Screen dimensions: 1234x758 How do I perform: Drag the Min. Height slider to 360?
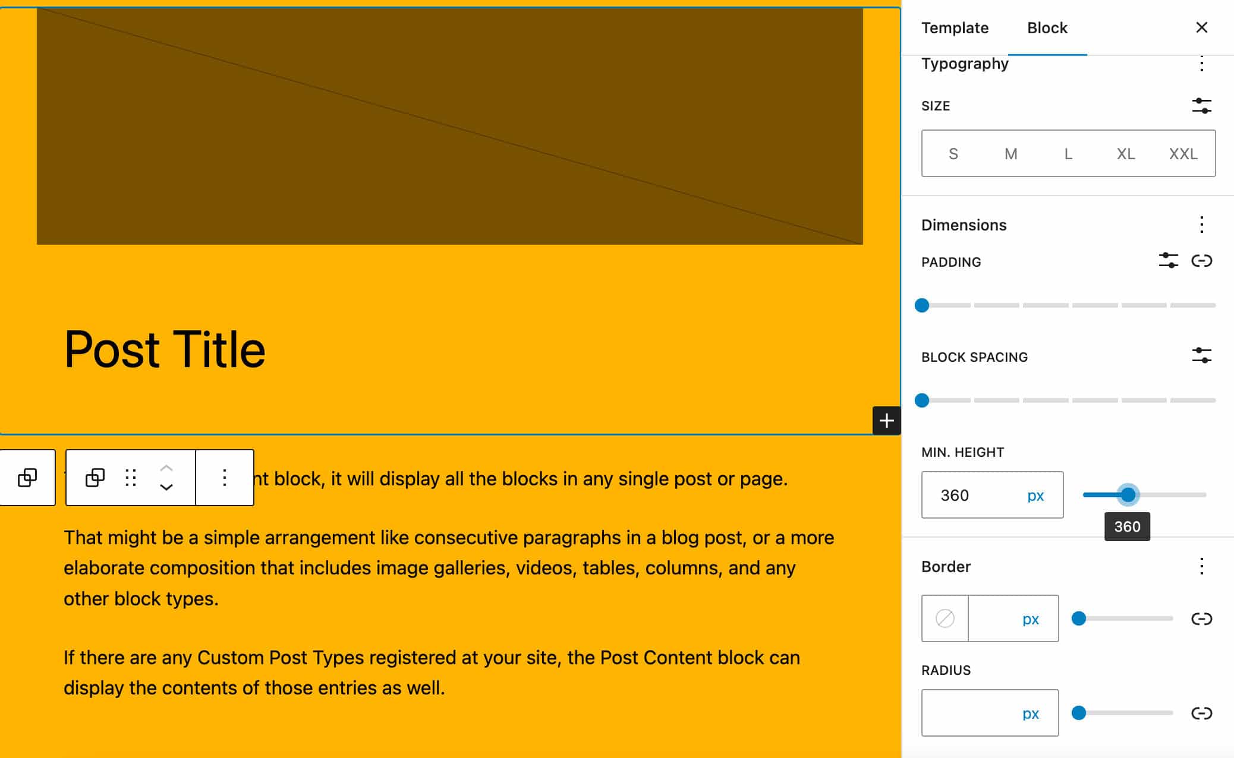(1128, 494)
